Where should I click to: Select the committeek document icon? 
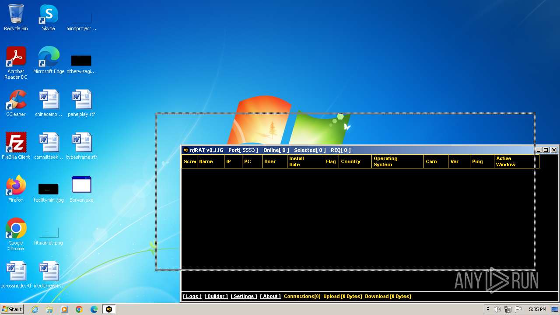point(49,146)
